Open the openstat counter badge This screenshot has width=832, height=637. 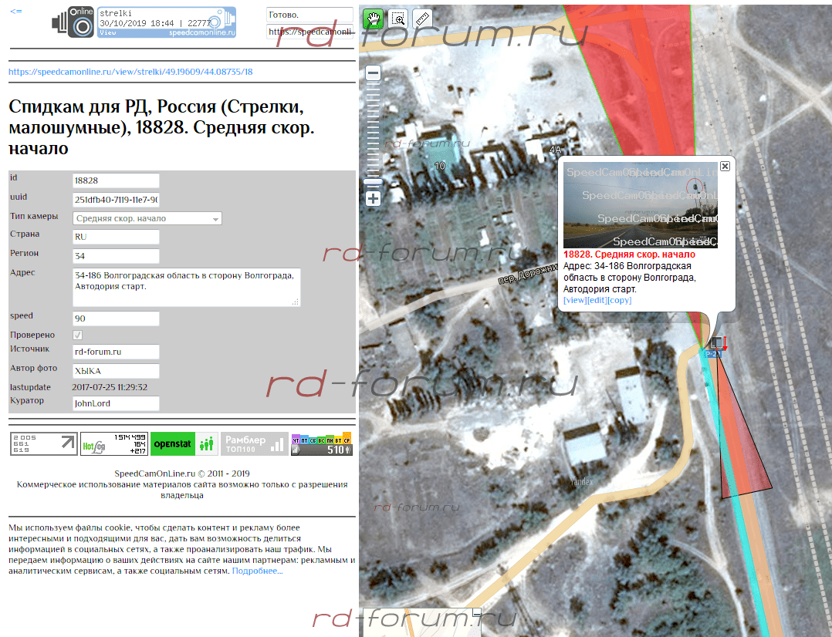coord(184,444)
